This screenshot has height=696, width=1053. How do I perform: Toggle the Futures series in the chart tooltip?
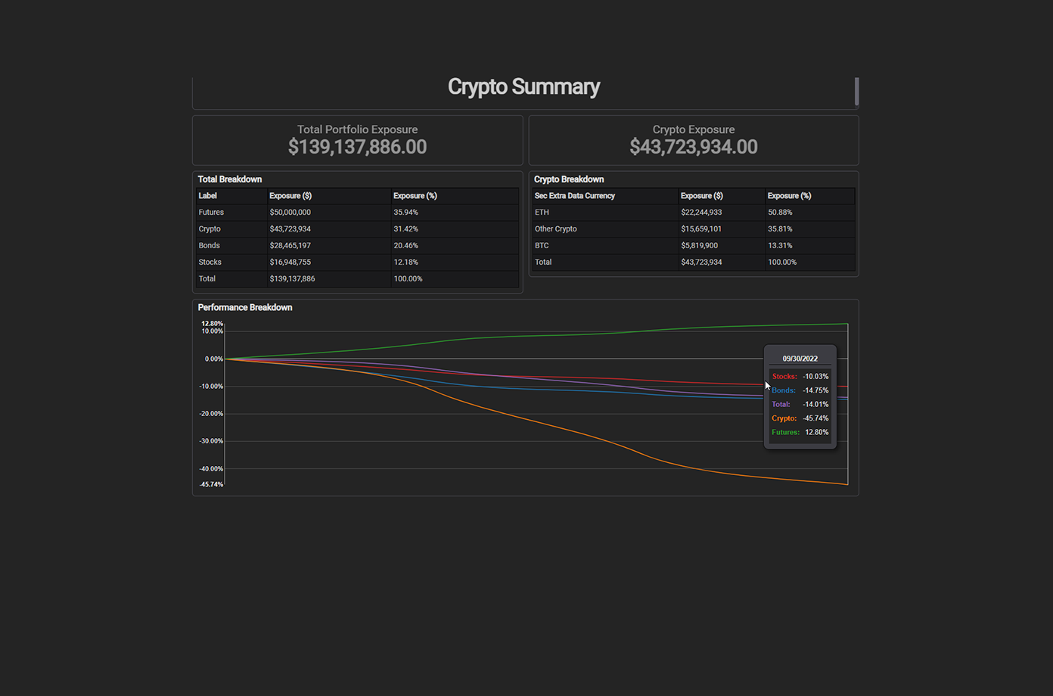tap(786, 432)
